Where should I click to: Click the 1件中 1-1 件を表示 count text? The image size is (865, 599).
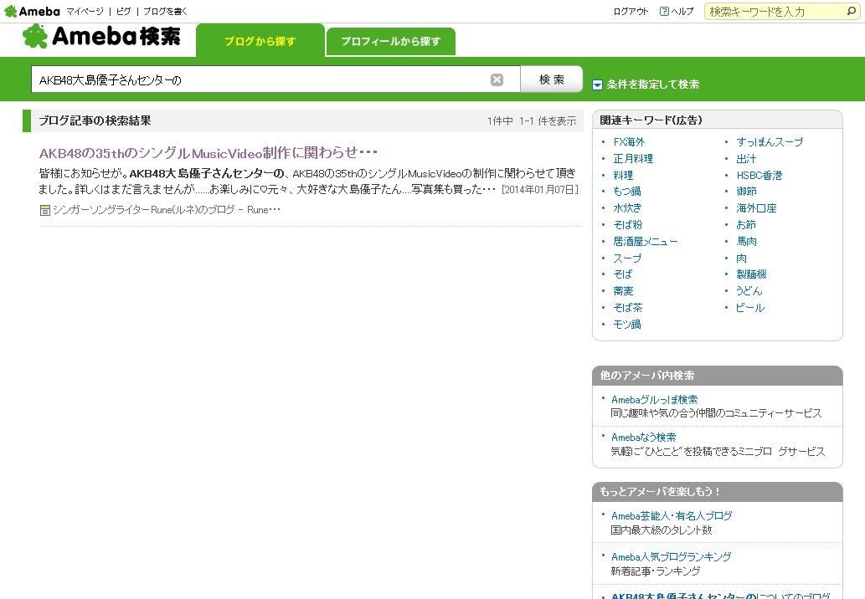tap(532, 120)
